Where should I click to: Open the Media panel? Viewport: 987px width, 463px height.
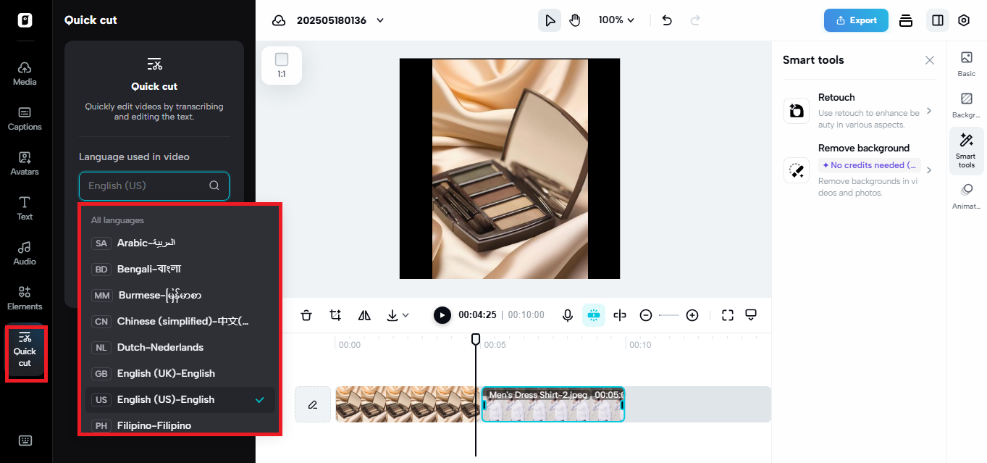[24, 74]
